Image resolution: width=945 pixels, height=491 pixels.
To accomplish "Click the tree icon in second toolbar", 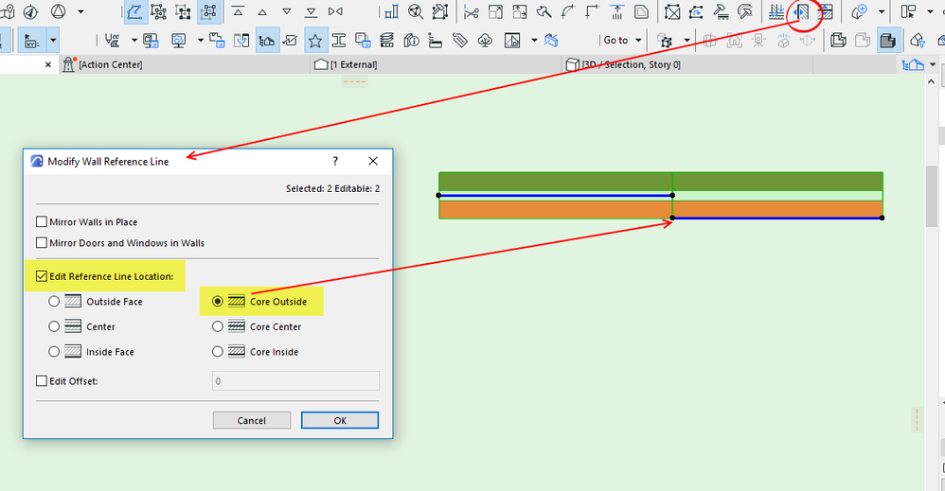I will pos(485,41).
